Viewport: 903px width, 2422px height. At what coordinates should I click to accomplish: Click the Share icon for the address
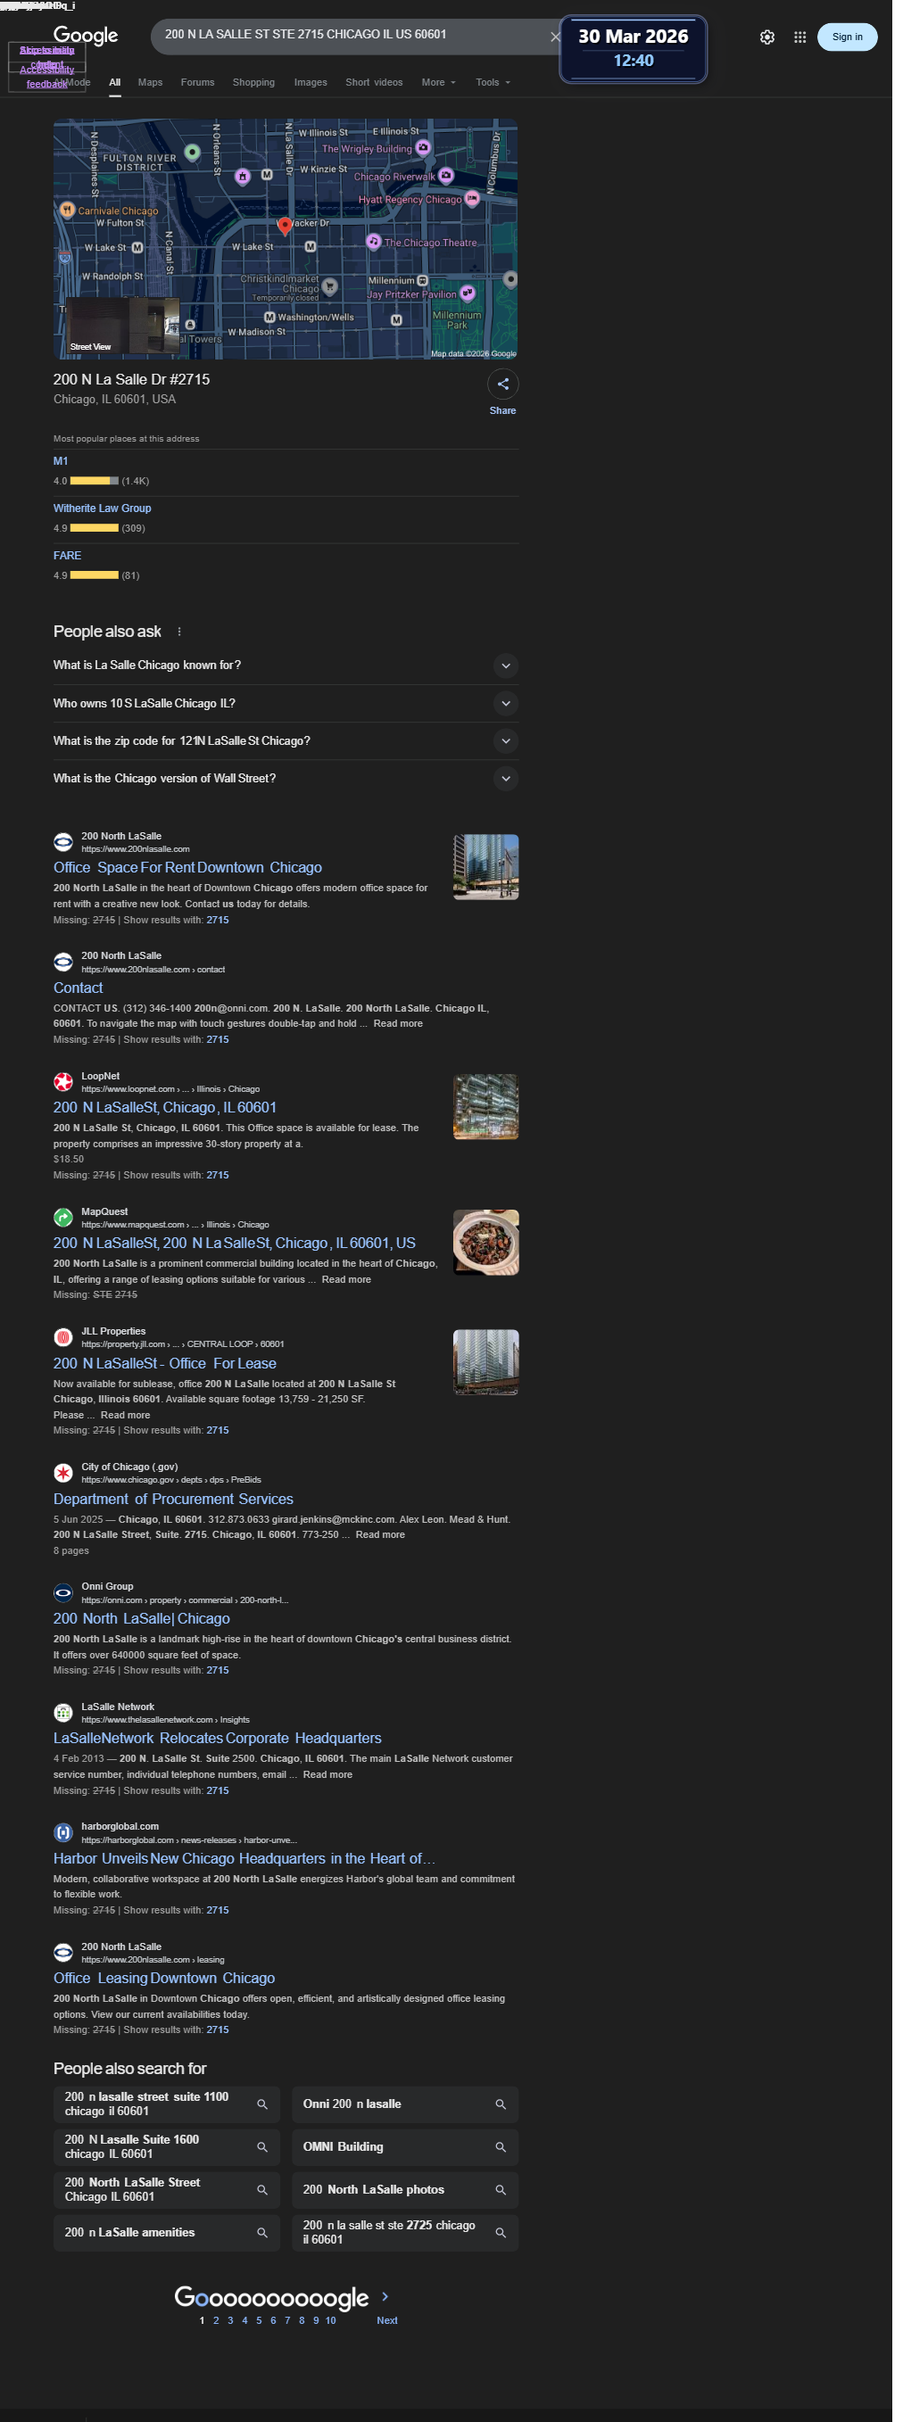(x=502, y=384)
